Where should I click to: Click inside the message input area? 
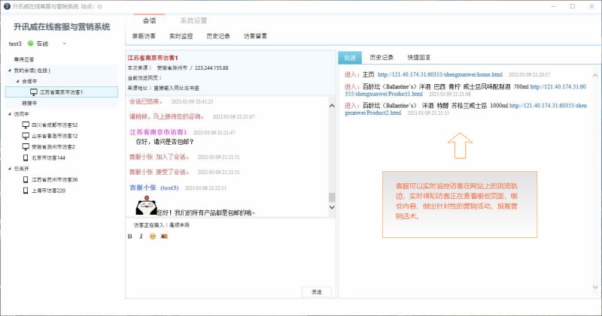[230, 264]
